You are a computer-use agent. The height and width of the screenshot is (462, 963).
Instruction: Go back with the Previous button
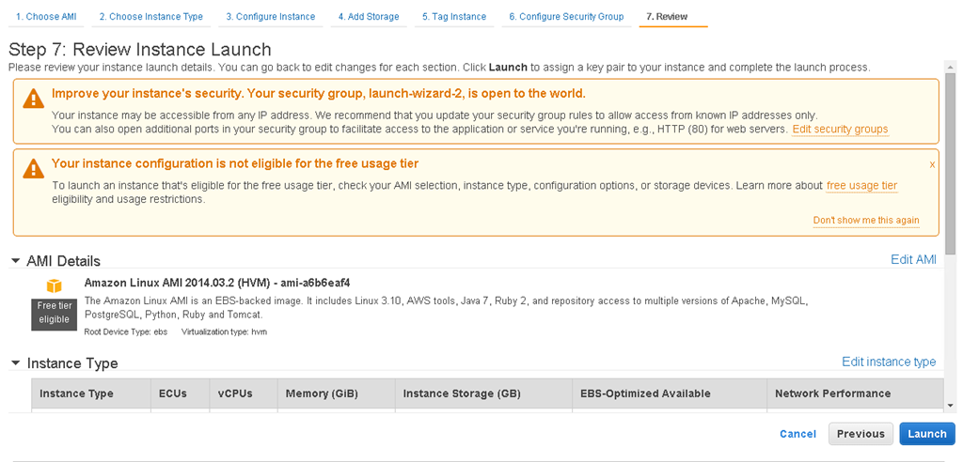point(860,434)
